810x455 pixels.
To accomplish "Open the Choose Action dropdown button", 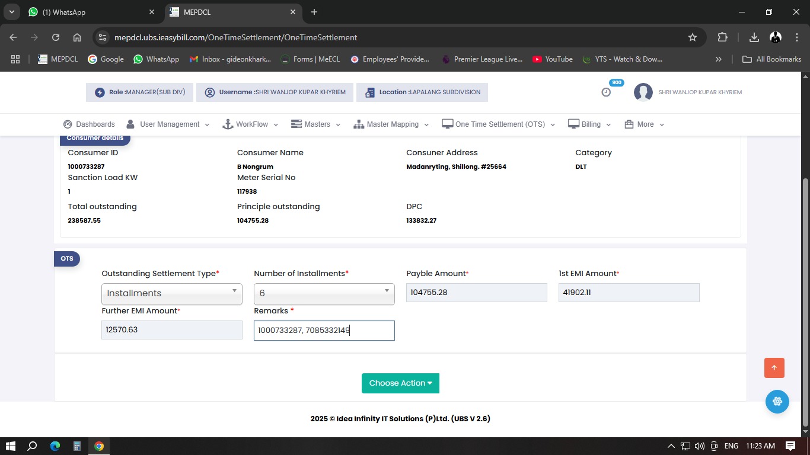I will 400,383.
